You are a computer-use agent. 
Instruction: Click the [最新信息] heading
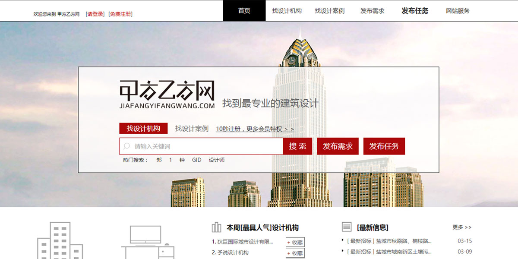pos(373,227)
